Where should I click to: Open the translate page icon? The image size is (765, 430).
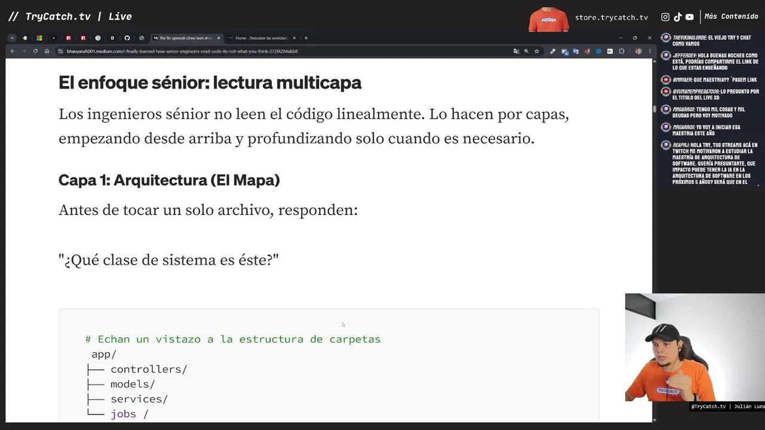click(x=516, y=51)
